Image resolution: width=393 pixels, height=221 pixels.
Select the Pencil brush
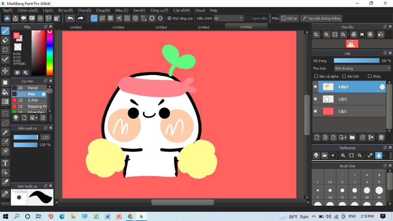tap(29, 88)
